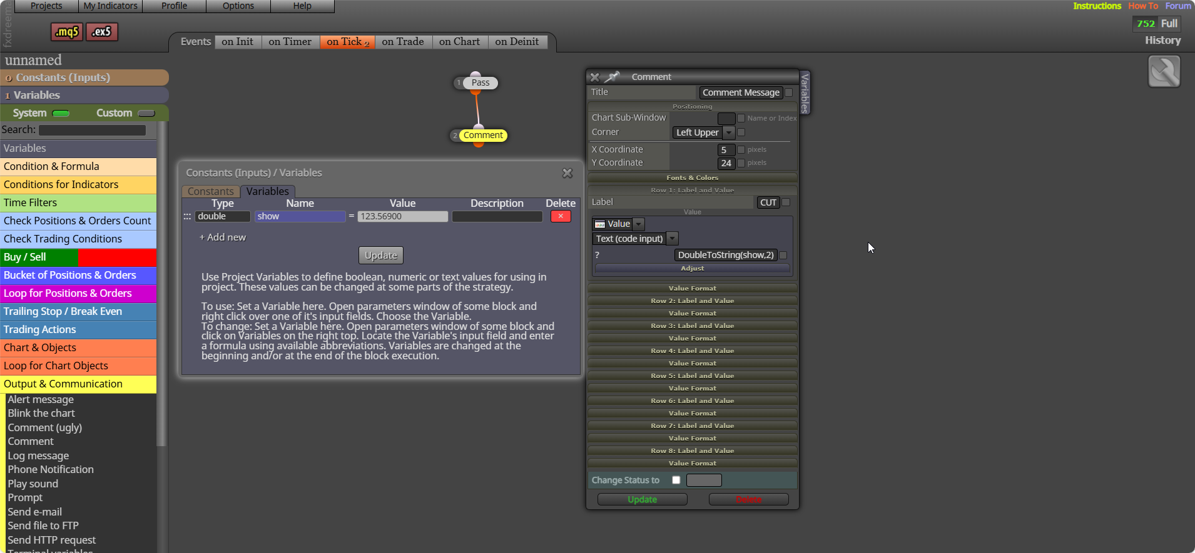The height and width of the screenshot is (553, 1195).
Task: Click the block Search input field
Action: pyautogui.click(x=92, y=130)
